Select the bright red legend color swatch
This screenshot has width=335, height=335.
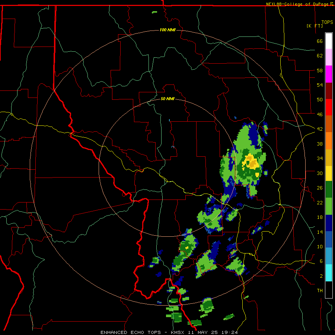pos(329,107)
